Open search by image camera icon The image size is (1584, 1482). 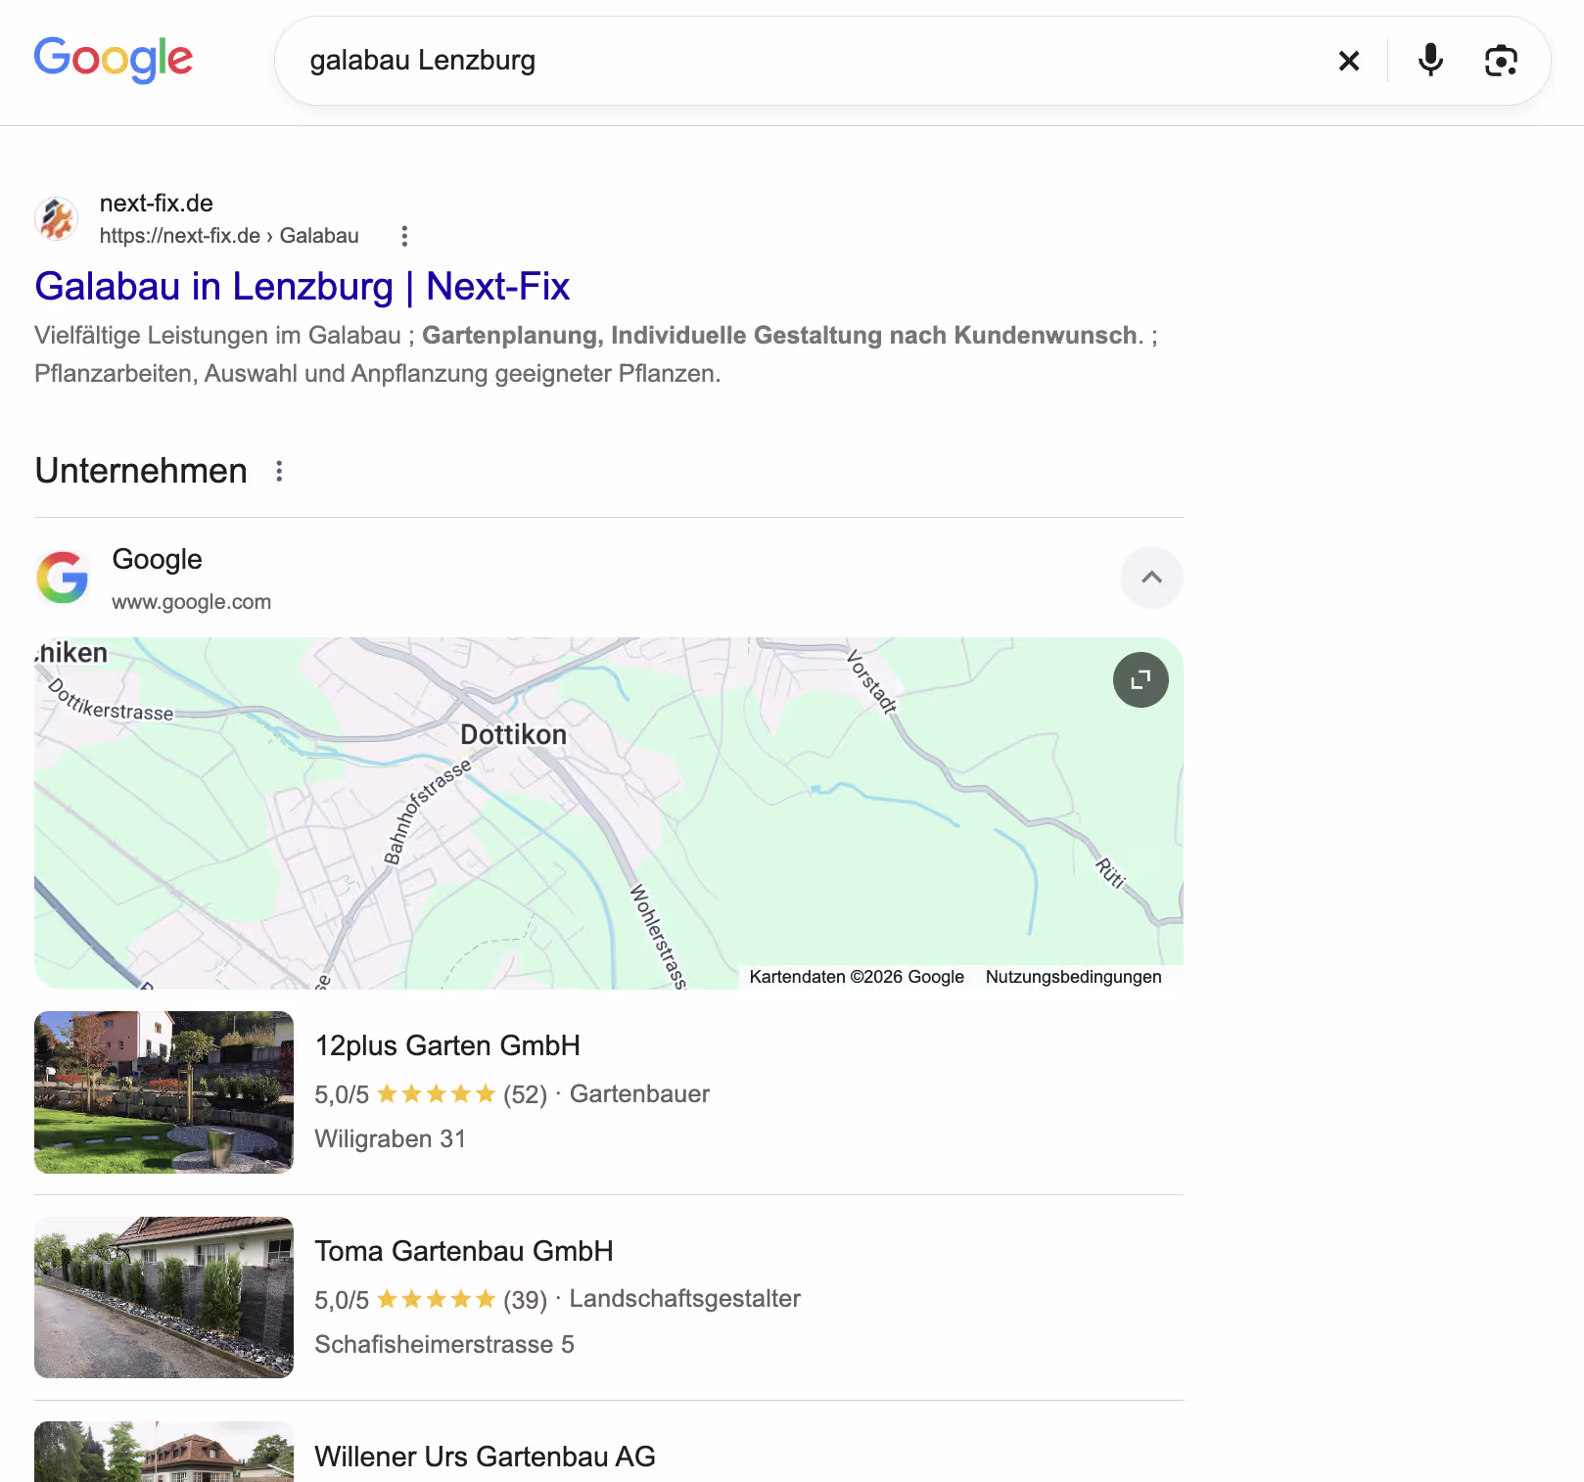tap(1501, 61)
